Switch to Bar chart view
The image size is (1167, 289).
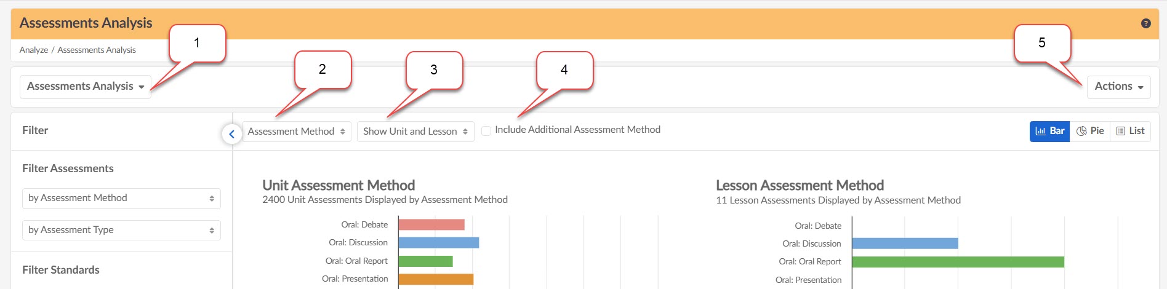tap(1050, 131)
